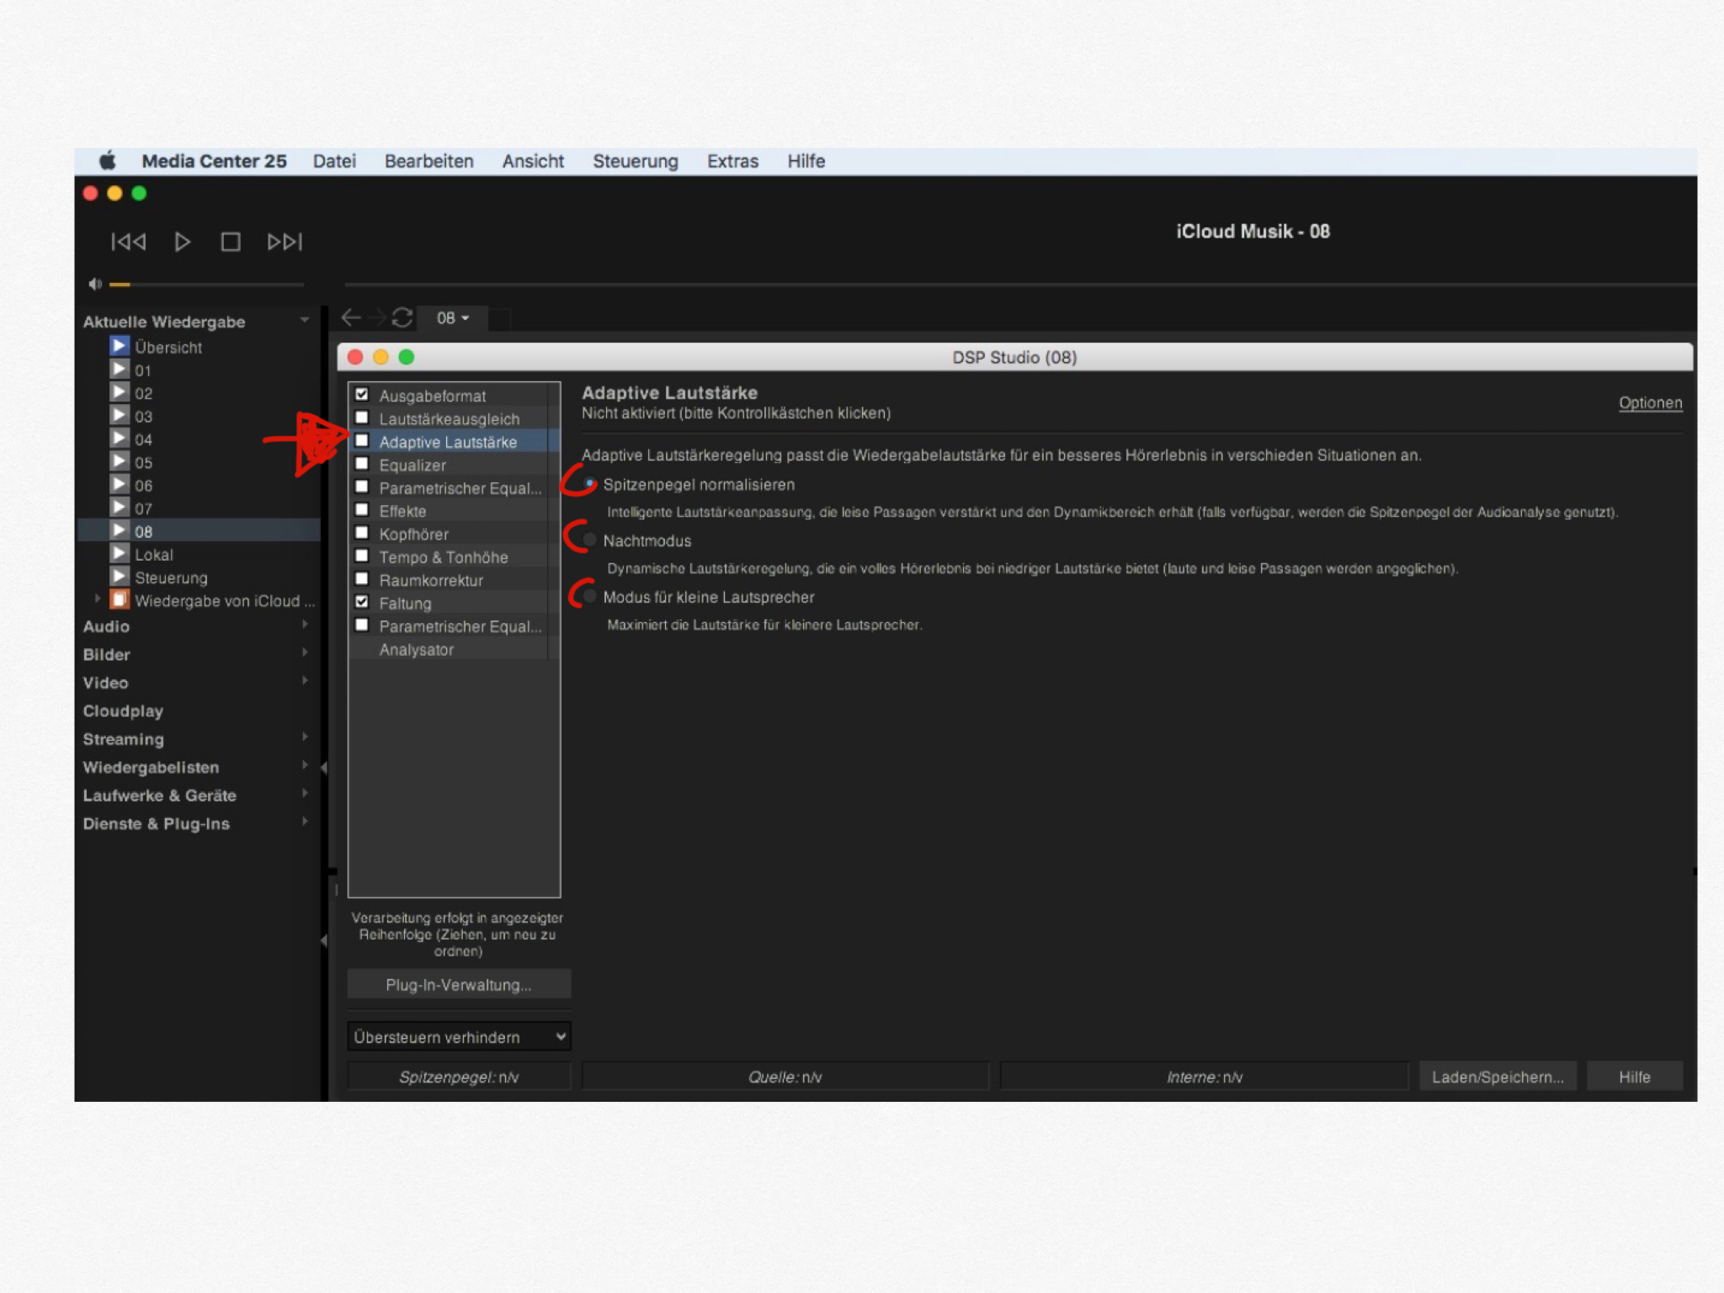Enable the Equalizer checkbox
1724x1293 pixels.
[x=362, y=464]
